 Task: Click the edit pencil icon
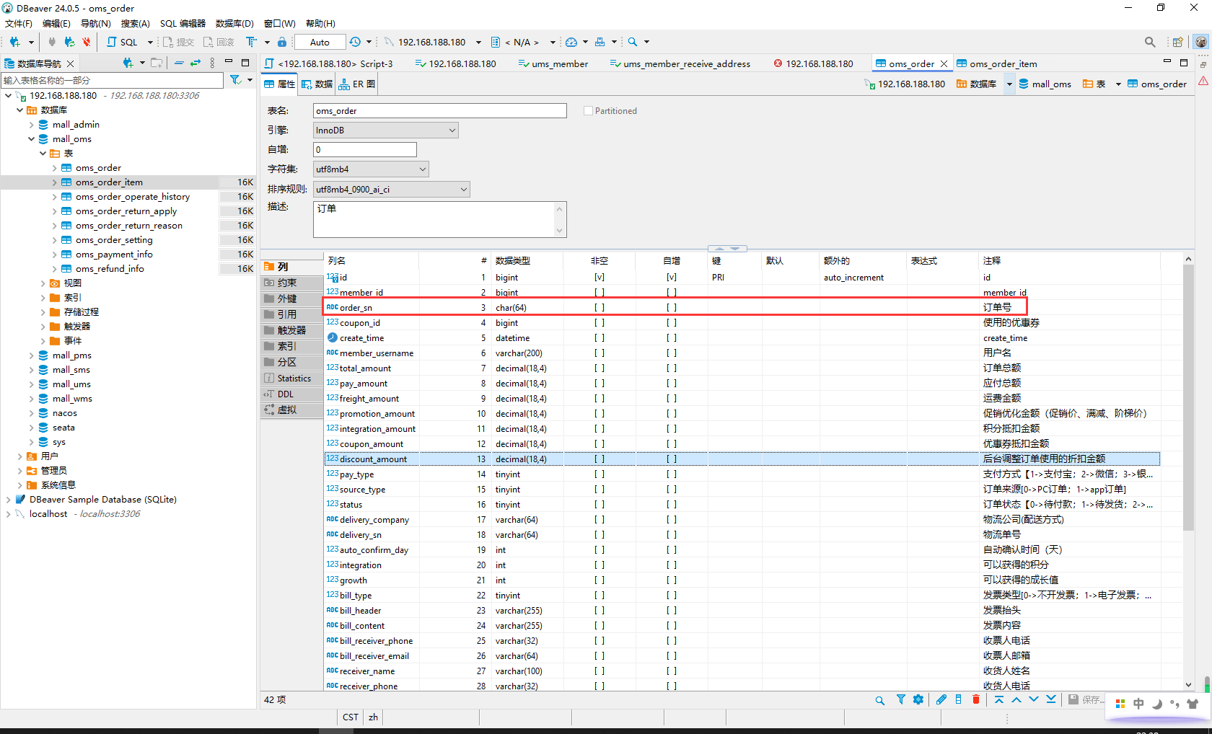[x=941, y=699]
